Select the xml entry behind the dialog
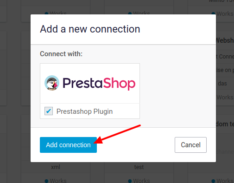234x183 pixels. [56, 167]
